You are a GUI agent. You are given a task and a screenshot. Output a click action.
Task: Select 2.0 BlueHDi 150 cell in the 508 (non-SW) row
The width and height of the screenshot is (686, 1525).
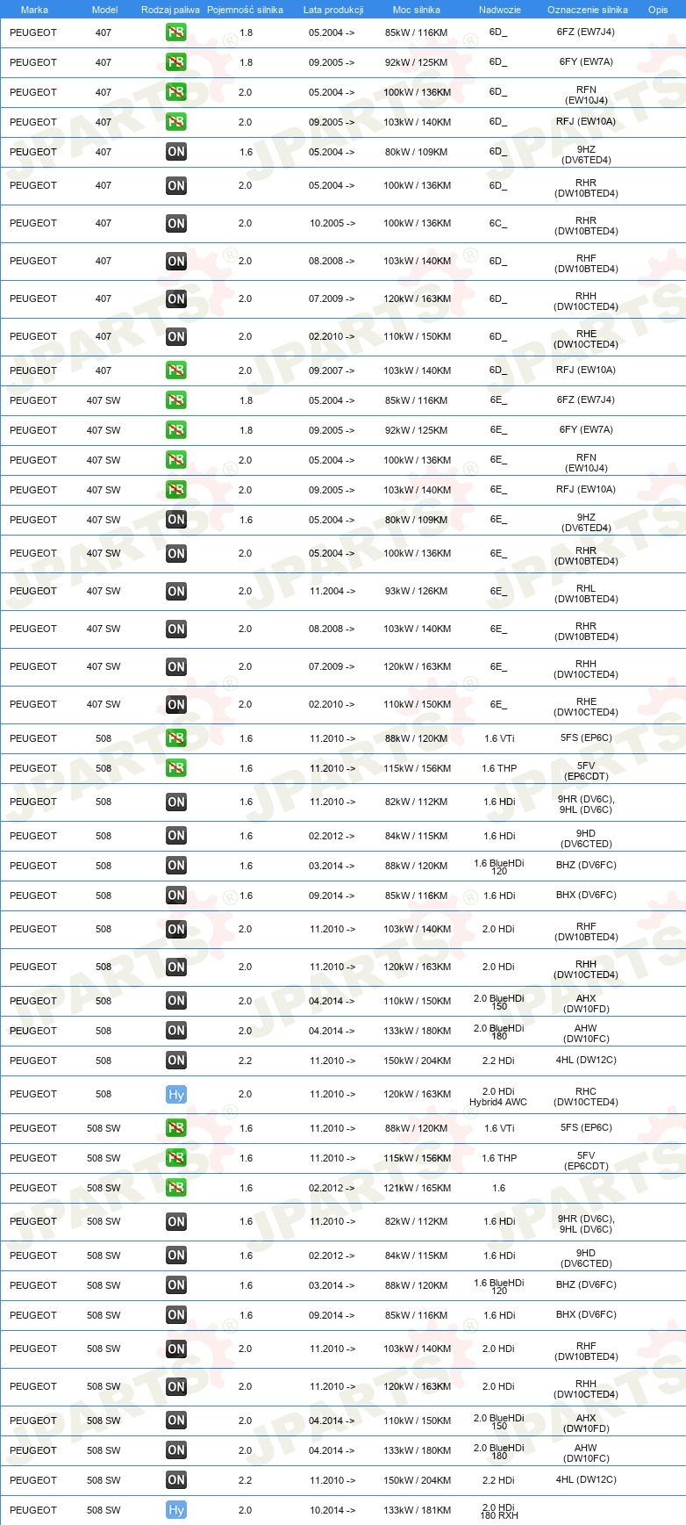coord(499,1002)
